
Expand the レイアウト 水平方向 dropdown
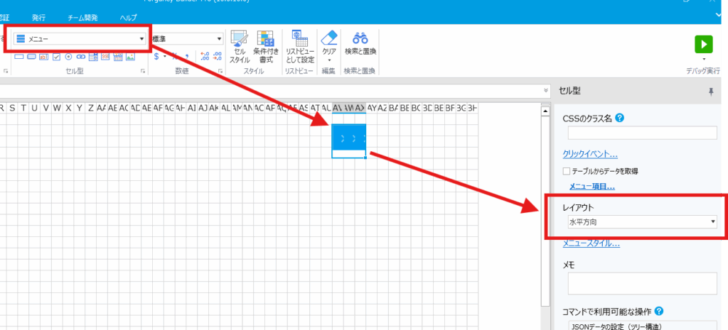coord(712,222)
